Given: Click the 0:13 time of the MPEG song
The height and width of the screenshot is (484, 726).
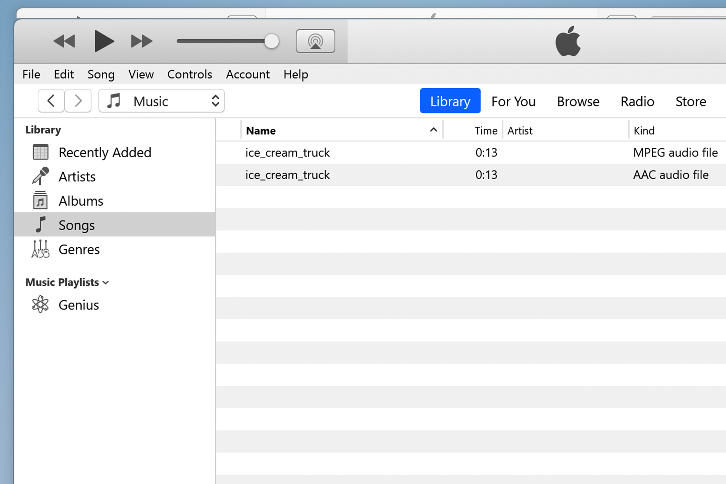Looking at the screenshot, I should click(x=486, y=152).
